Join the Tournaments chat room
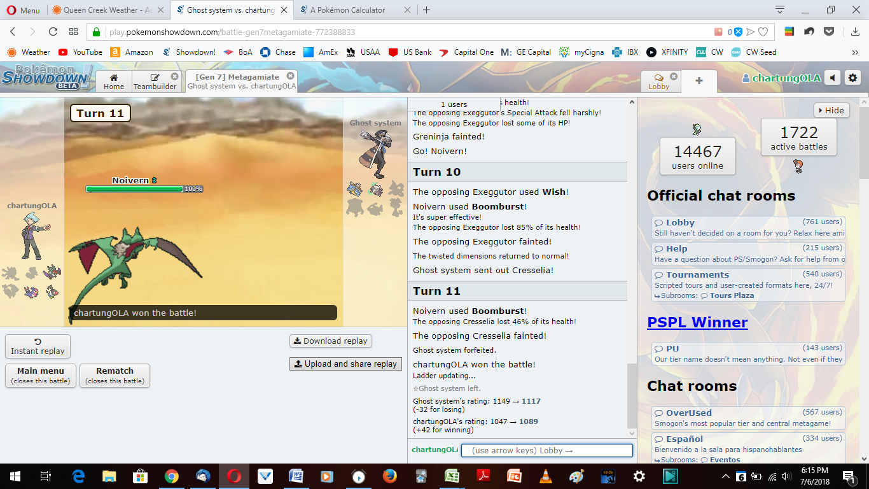The height and width of the screenshot is (489, 869). click(x=697, y=274)
